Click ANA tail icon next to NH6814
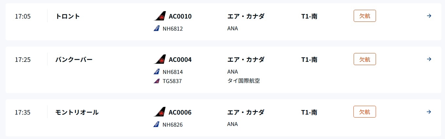Viewport: 445px width, 139px height. click(x=156, y=72)
